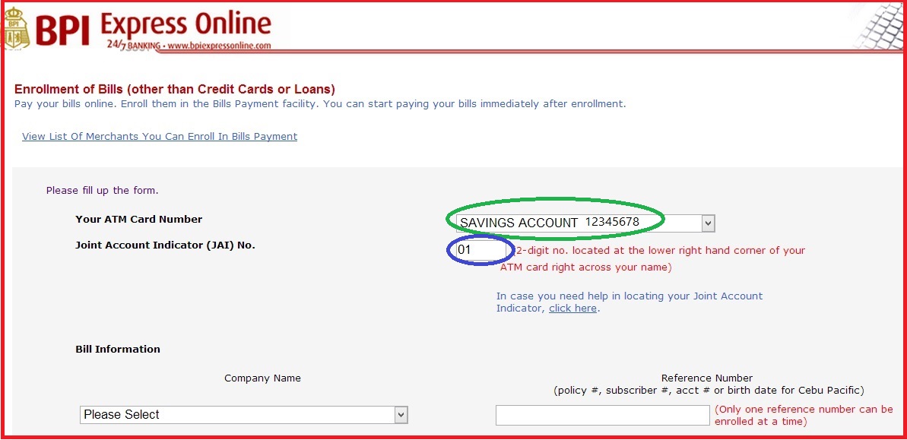
Task: Click 'Joint Account Indicator (JAI) No.' label
Action: (x=165, y=245)
